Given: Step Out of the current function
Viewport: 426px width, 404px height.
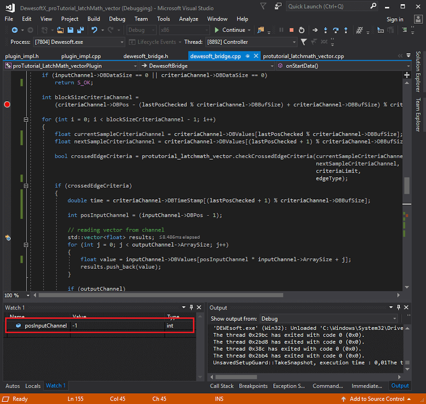Looking at the screenshot, I should tap(346, 30).
